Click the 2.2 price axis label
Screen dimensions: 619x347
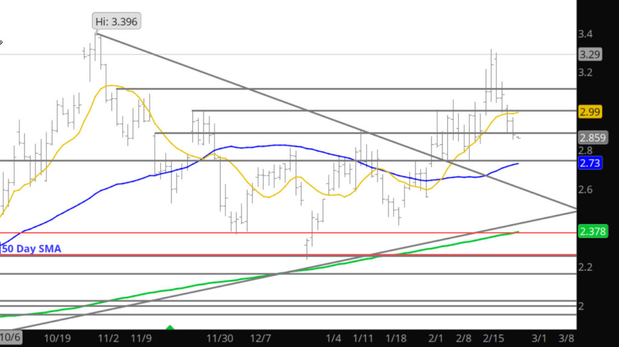click(585, 267)
